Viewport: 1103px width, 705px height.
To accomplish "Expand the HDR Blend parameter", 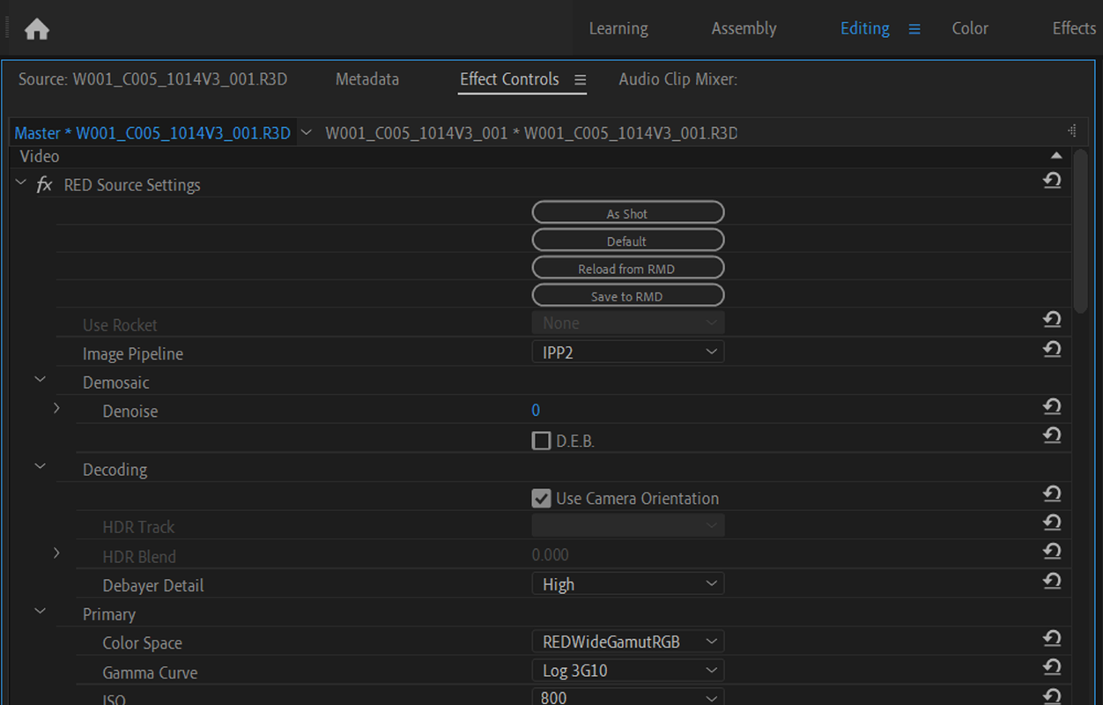I will pos(57,554).
